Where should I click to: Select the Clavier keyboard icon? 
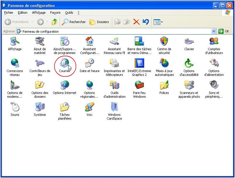click(189, 41)
